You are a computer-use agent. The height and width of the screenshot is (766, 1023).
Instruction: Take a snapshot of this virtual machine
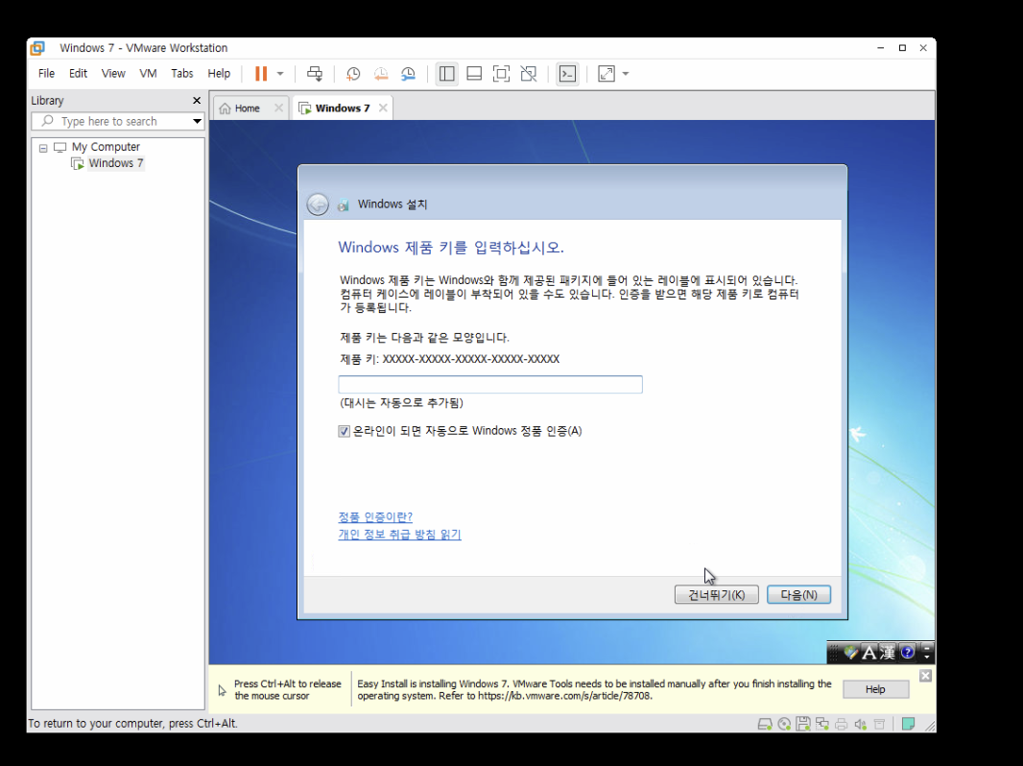[353, 74]
